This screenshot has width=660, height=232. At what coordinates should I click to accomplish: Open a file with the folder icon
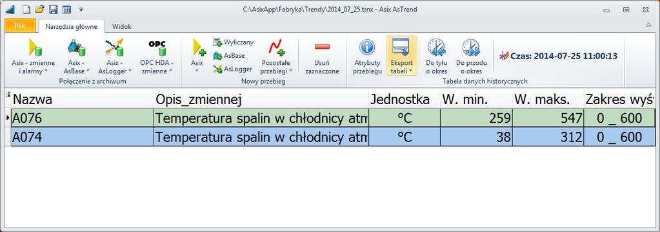pos(39,9)
